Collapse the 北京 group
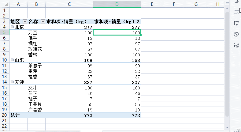Viewport: 241px width, 132px height. pos(12,27)
